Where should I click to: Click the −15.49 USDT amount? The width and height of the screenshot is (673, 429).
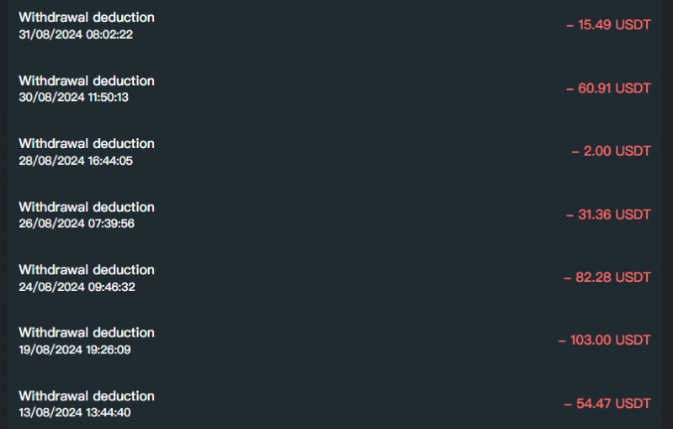[x=608, y=25]
